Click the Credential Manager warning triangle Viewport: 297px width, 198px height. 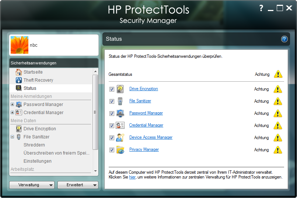pos(278,125)
